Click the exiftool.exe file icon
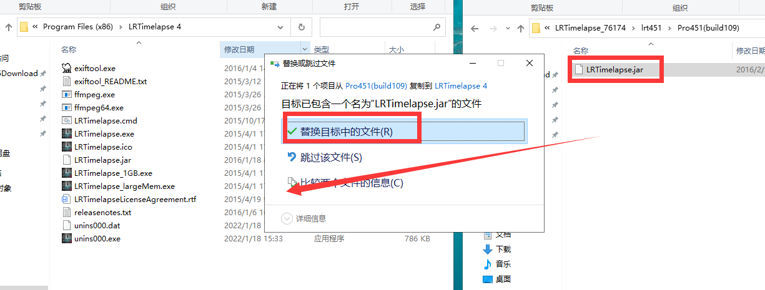The width and height of the screenshot is (765, 290). click(x=67, y=68)
